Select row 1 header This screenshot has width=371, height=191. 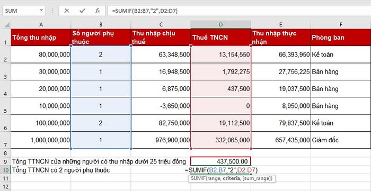[x=5, y=38]
